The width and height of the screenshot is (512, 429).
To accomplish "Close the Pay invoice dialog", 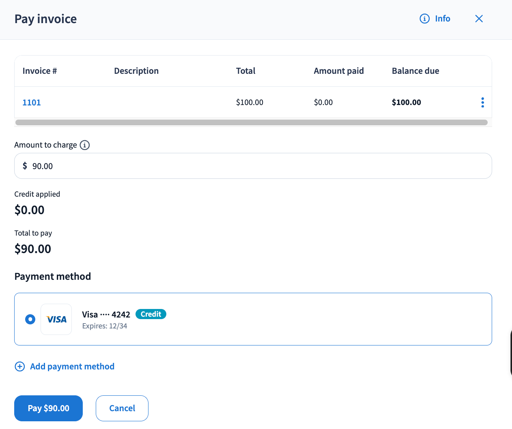I will coord(479,19).
